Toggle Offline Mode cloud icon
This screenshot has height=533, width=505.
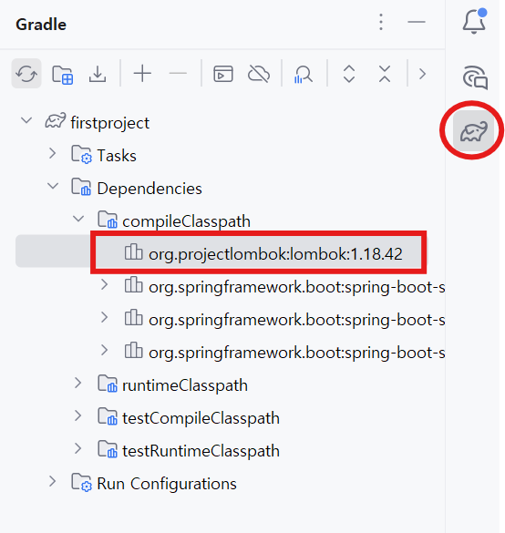tap(259, 74)
